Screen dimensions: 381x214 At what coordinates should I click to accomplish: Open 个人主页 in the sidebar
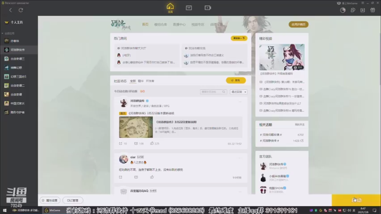[17, 23]
